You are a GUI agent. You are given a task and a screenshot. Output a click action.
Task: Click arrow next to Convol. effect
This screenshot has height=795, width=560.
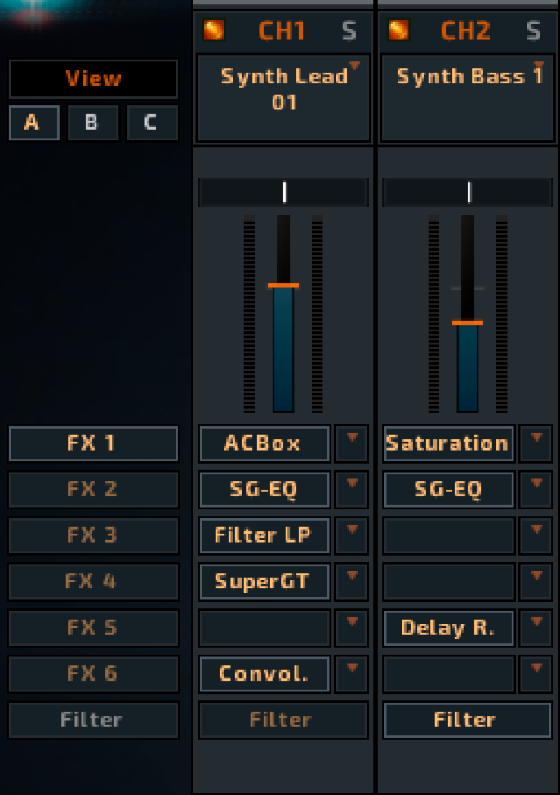coord(353,673)
